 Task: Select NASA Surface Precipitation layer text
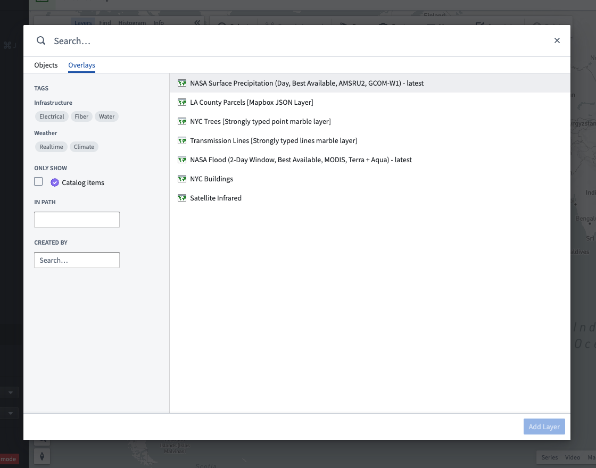pos(307,83)
